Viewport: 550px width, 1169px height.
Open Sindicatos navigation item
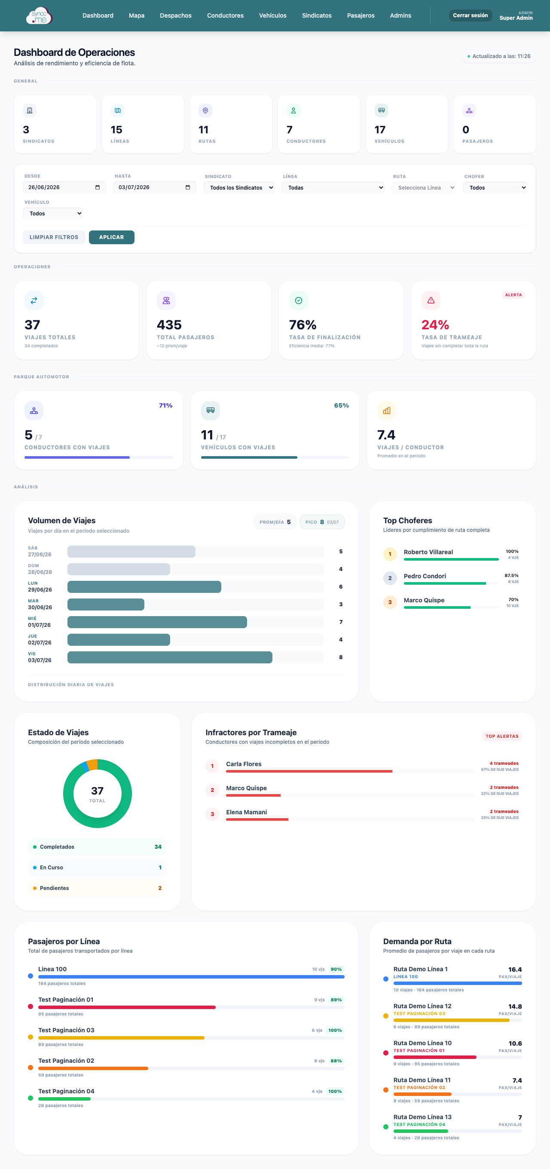(317, 15)
